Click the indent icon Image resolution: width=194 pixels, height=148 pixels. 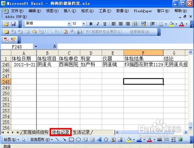click(152, 24)
